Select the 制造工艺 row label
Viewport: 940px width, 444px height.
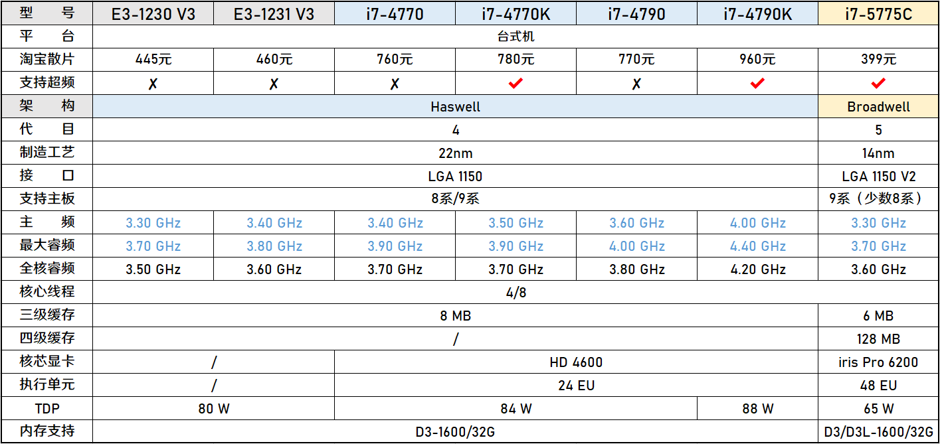(x=47, y=153)
